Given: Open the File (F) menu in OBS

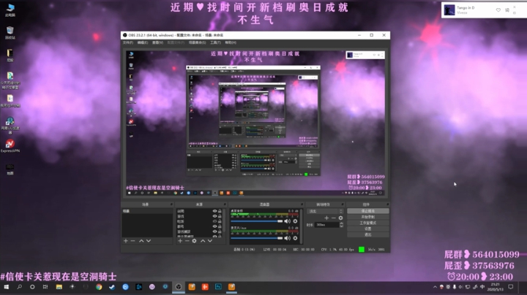Looking at the screenshot, I should point(127,42).
